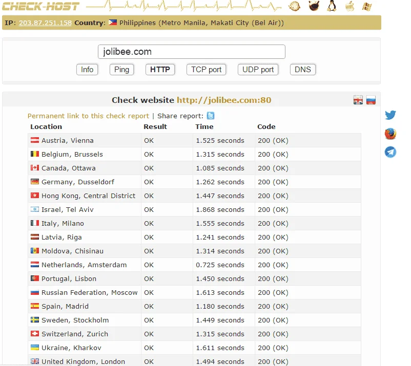Screen dimensions: 411x366
Task: Switch language with the Russian flag icon
Action: [x=371, y=100]
